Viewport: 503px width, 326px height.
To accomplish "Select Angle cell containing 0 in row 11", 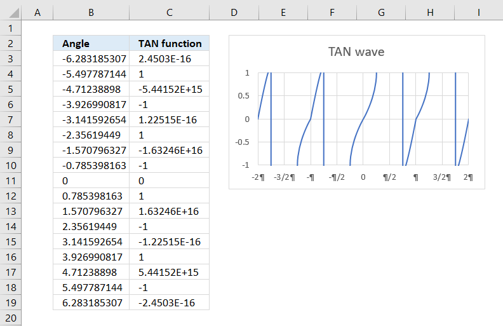I will coord(91,180).
